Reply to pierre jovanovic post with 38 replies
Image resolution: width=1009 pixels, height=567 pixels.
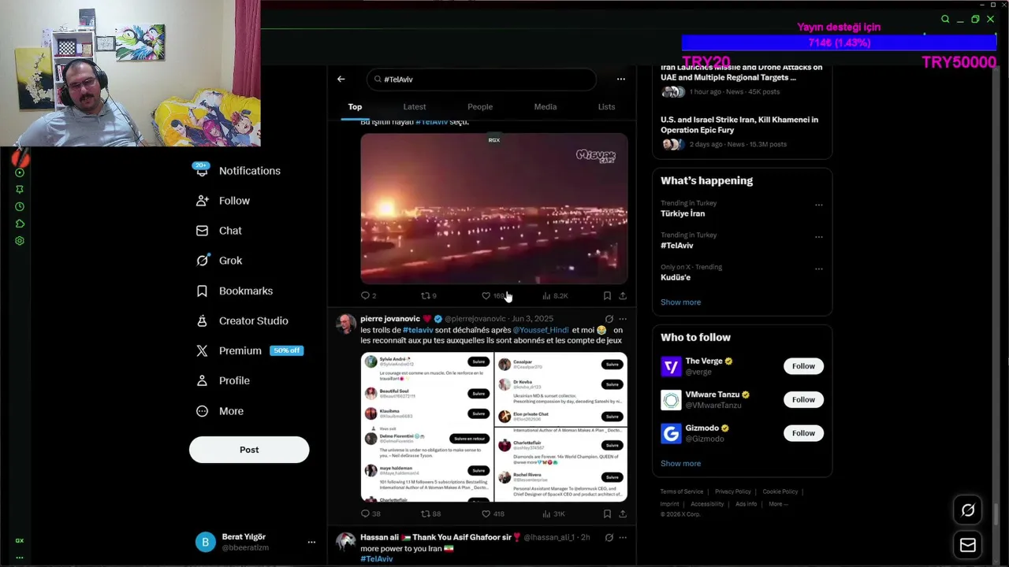pyautogui.click(x=365, y=513)
